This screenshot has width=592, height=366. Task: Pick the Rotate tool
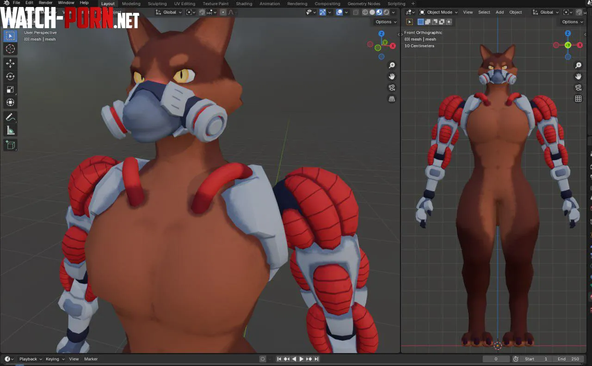[10, 77]
